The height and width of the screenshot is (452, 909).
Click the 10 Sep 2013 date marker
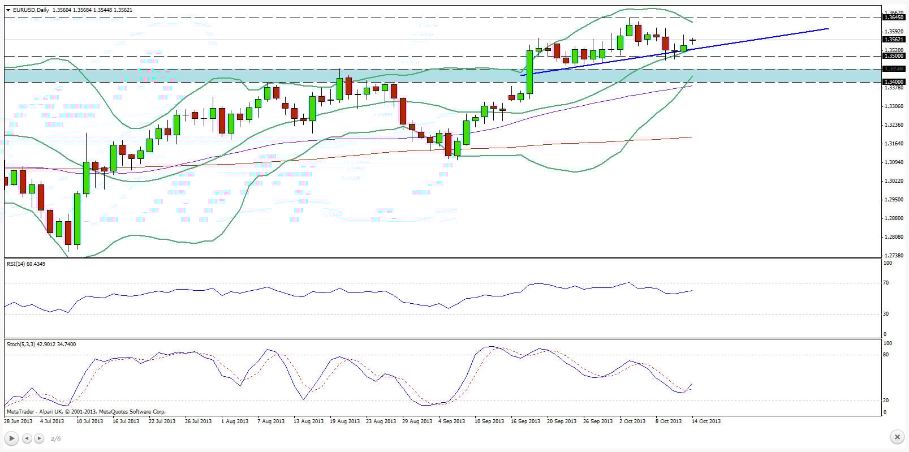coord(489,421)
